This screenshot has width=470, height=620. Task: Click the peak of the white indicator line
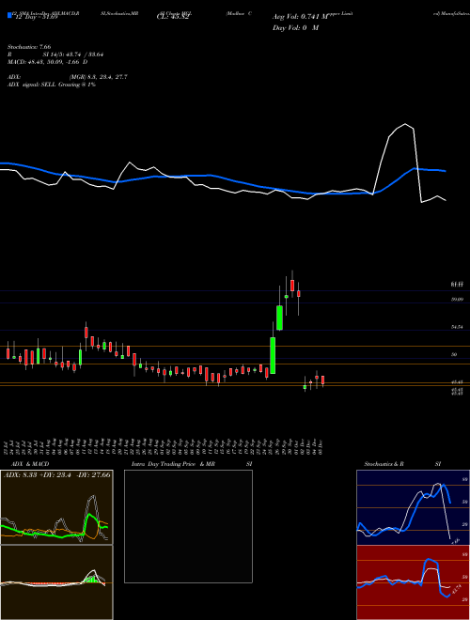click(405, 124)
